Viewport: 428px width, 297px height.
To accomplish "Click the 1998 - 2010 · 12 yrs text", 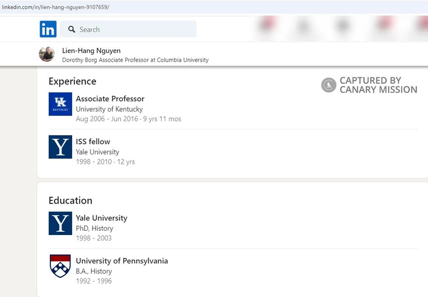I will tap(105, 161).
